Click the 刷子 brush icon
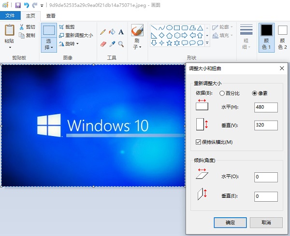290x236 pixels. 137,30
